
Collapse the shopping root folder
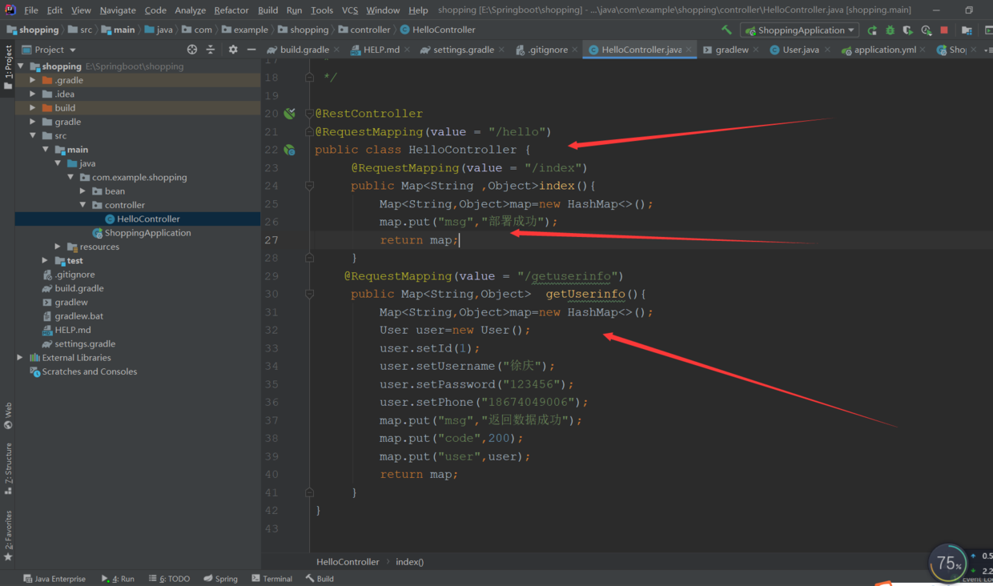click(x=21, y=66)
